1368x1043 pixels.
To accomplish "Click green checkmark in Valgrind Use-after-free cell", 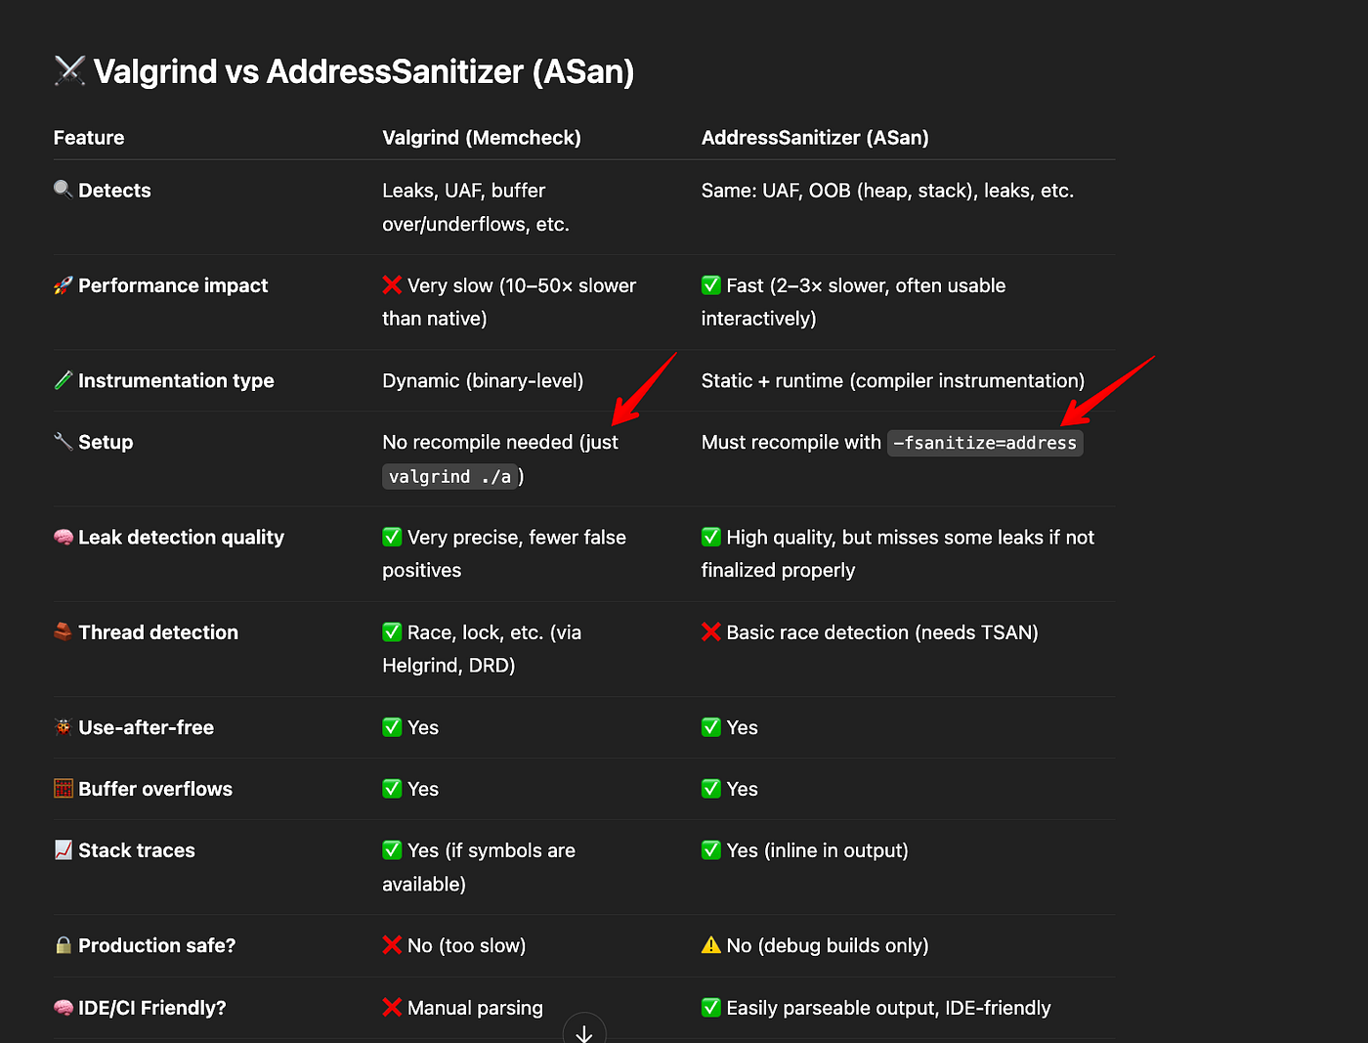I will 392,727.
